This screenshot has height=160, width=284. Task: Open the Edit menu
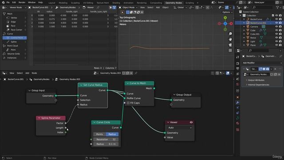(14, 3)
